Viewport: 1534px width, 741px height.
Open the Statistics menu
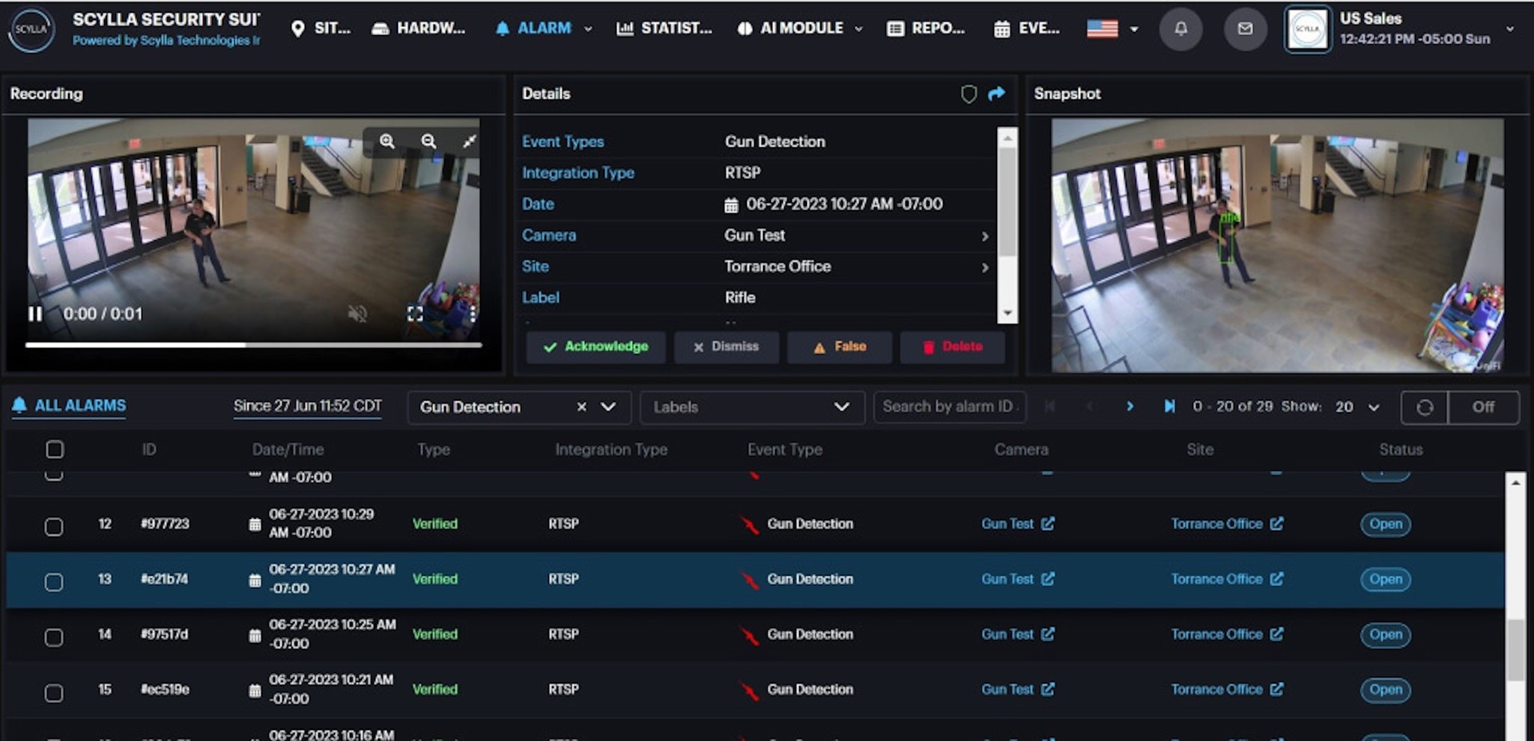click(x=664, y=29)
